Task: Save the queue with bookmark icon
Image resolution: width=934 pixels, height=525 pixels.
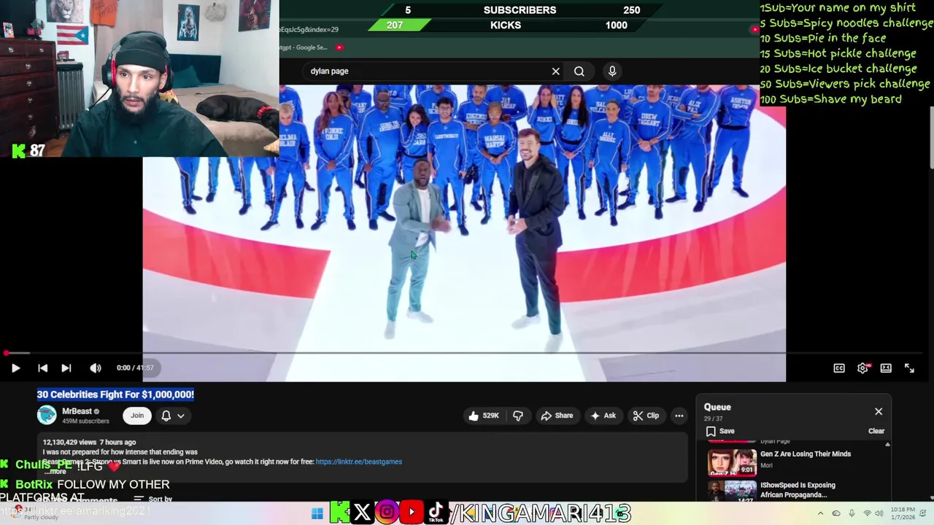Action: point(719,431)
